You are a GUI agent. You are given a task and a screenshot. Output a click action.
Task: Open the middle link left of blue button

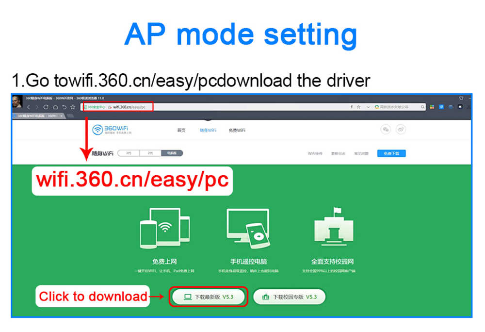click(338, 153)
